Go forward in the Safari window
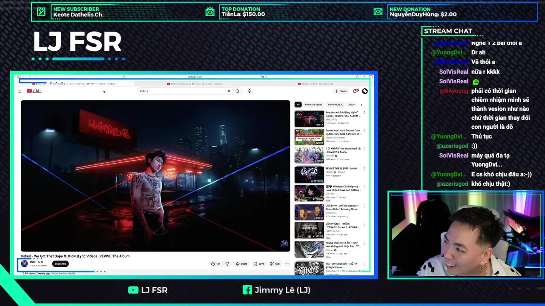The width and height of the screenshot is (545, 306). click(x=36, y=76)
